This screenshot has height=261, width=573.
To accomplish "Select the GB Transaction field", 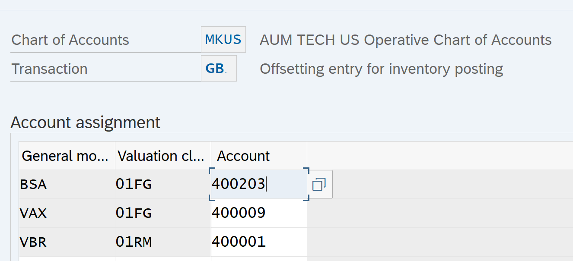I will click(x=218, y=69).
